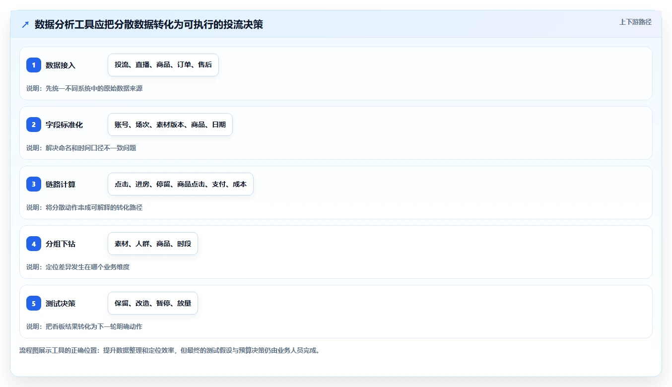Image resolution: width=672 pixels, height=387 pixels.
Task: Click the 点击、进房、停留、商品点击、支付、成本 chip
Action: (x=181, y=184)
